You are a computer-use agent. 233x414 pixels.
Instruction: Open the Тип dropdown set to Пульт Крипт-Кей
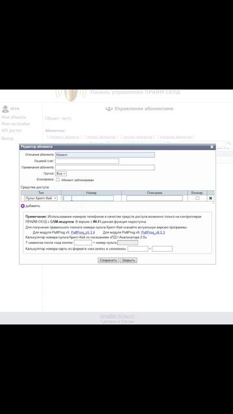[40, 199]
